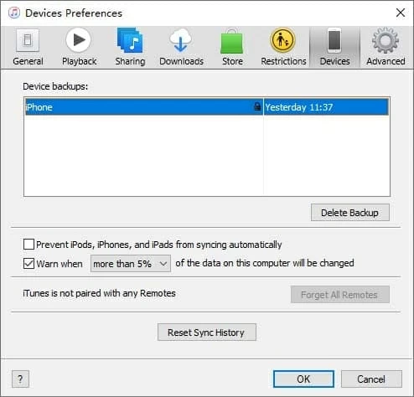Click the 'Yesterday 11:37' backup date
The image size is (414, 397).
pyautogui.click(x=299, y=107)
